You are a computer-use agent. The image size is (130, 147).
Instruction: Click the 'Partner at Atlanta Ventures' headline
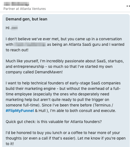coord(25,9)
